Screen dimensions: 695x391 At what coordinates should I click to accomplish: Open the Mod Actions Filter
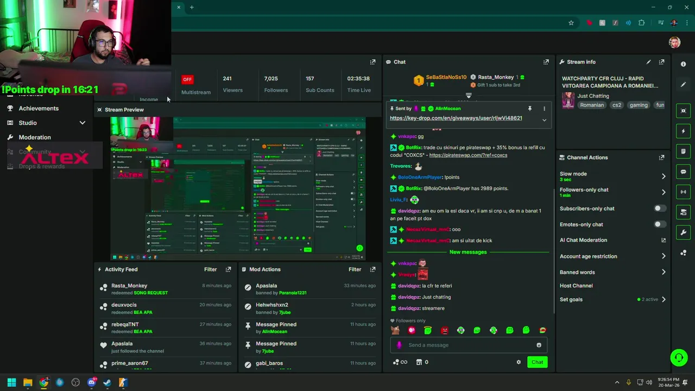(x=355, y=269)
